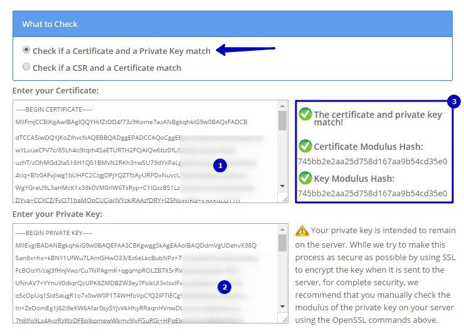Click the certificate text area resize handle
The height and width of the screenshot is (336, 464).
point(285,199)
